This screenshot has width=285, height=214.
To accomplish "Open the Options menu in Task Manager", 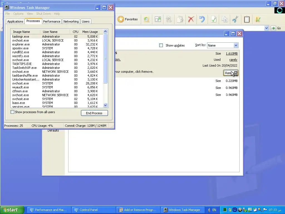I will pyautogui.click(x=18, y=14).
